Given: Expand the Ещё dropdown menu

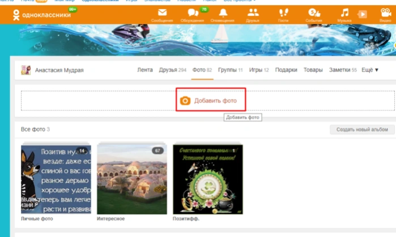Looking at the screenshot, I should pos(370,70).
